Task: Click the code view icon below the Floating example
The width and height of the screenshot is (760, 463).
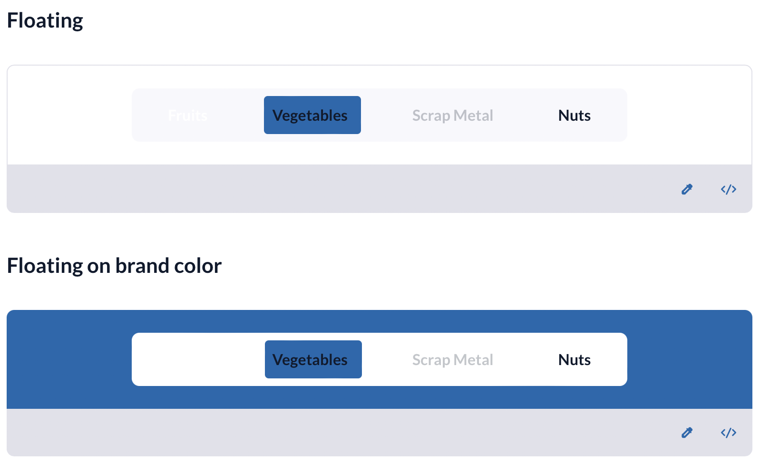Action: click(x=728, y=189)
